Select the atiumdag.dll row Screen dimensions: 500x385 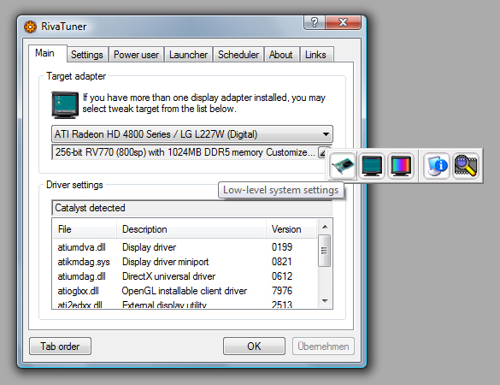pyautogui.click(x=185, y=276)
